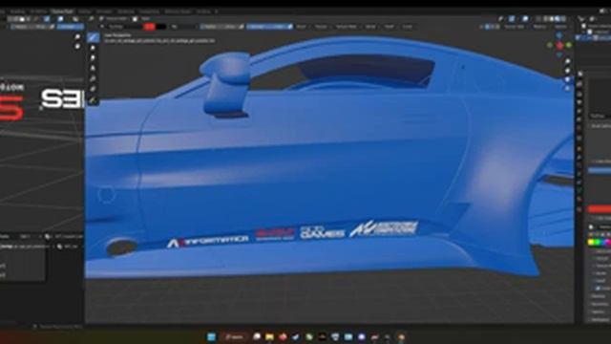Switch to the Scripting workspace tab
Screen dimensions: 611x344
(x=203, y=11)
